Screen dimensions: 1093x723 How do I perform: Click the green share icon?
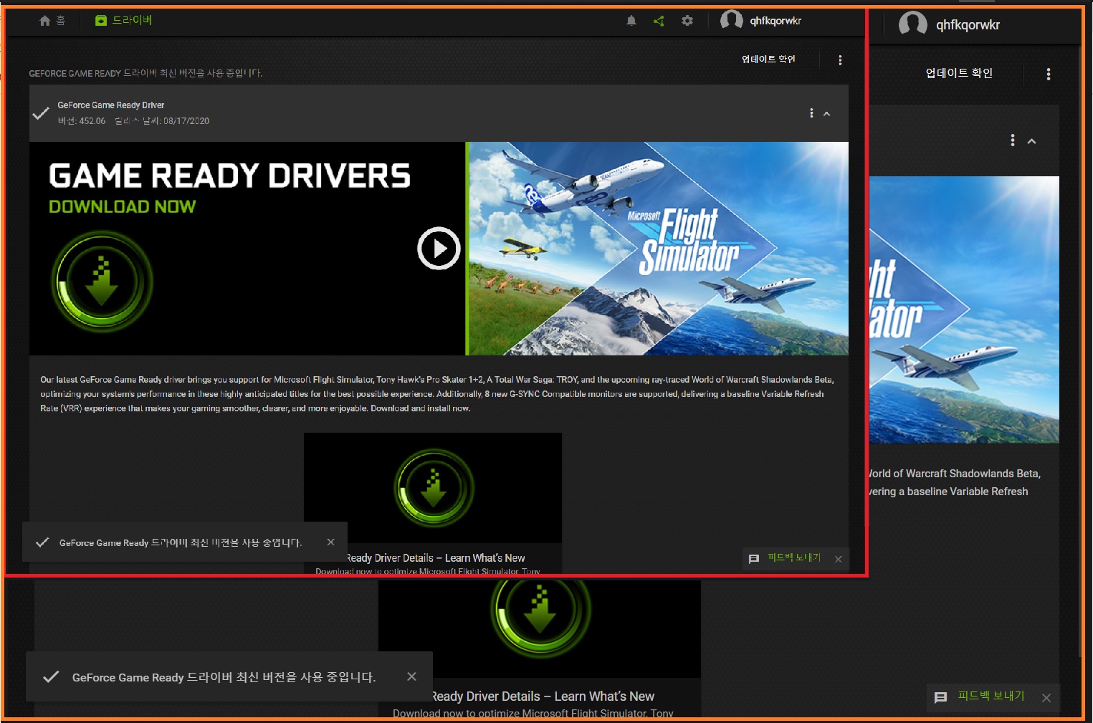tap(659, 21)
